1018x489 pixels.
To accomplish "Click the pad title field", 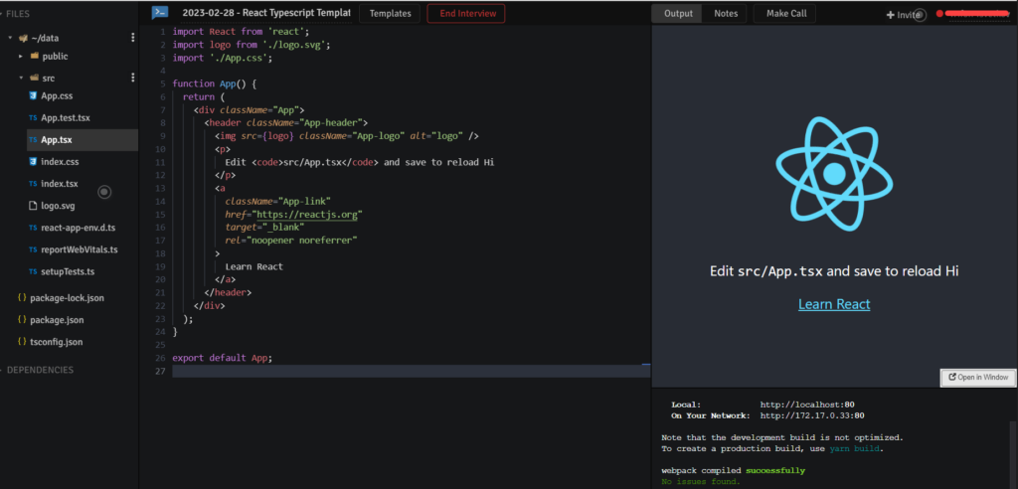I will tap(266, 13).
